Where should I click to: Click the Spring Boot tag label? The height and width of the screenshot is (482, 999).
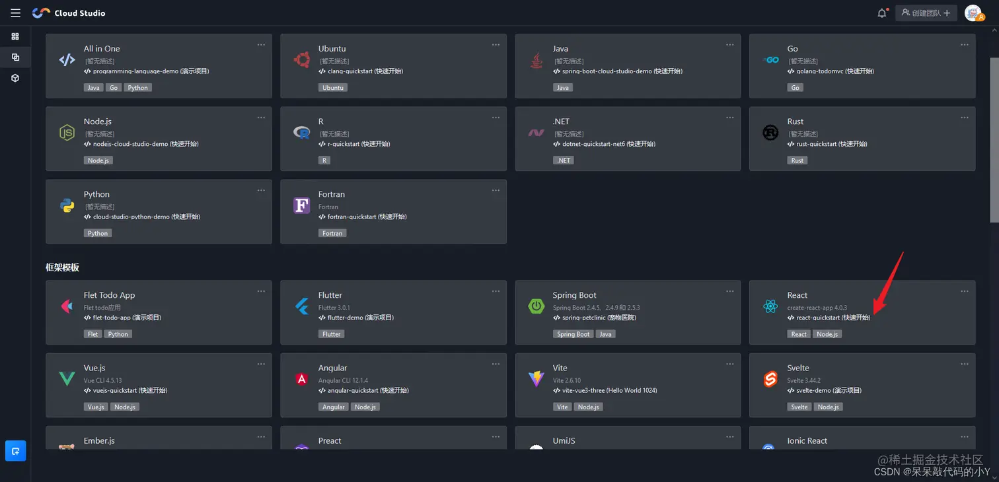click(x=573, y=334)
